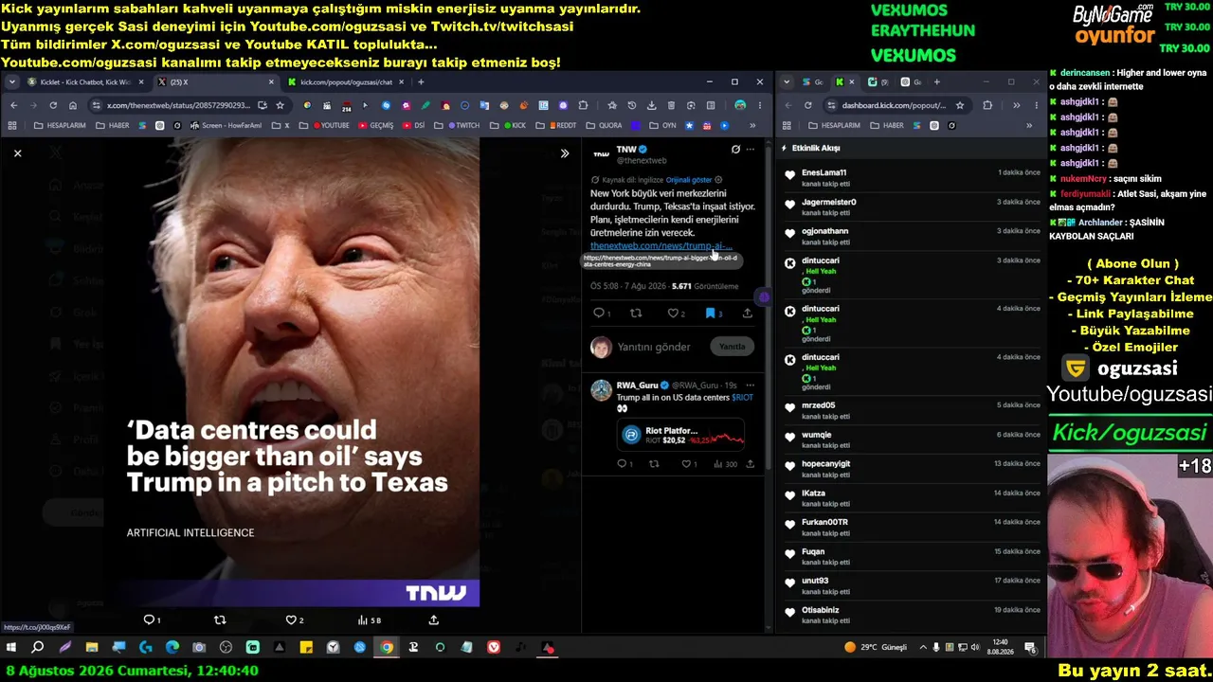Open extensions menu in right browser
This screenshot has width=1213, height=682.
pyautogui.click(x=987, y=105)
